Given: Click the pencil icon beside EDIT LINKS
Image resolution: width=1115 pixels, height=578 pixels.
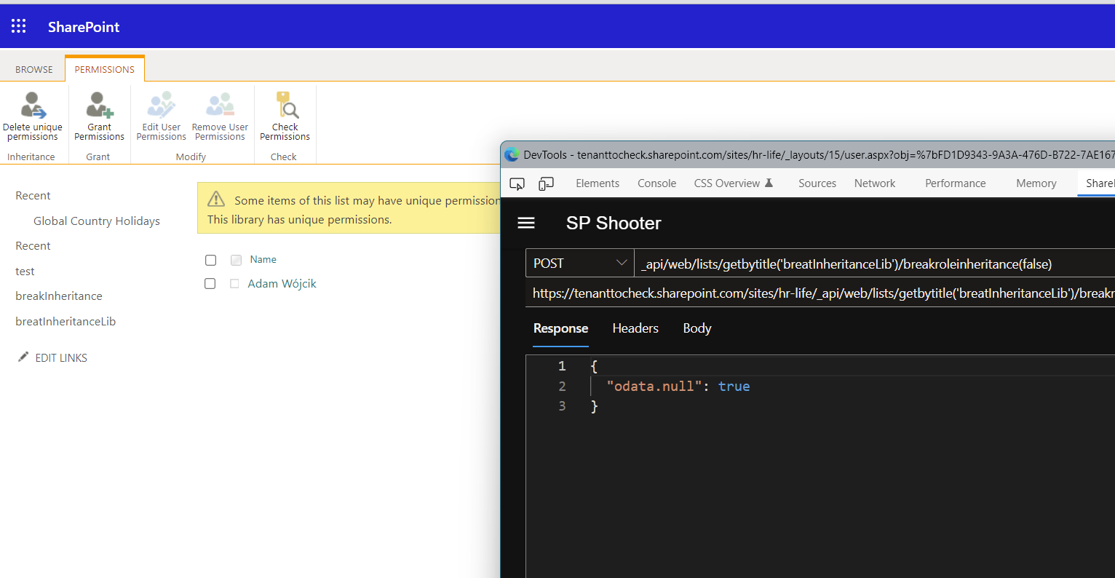Looking at the screenshot, I should (23, 357).
